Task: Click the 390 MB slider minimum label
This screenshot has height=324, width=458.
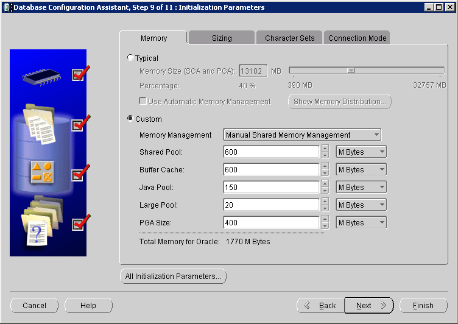Action: click(300, 85)
